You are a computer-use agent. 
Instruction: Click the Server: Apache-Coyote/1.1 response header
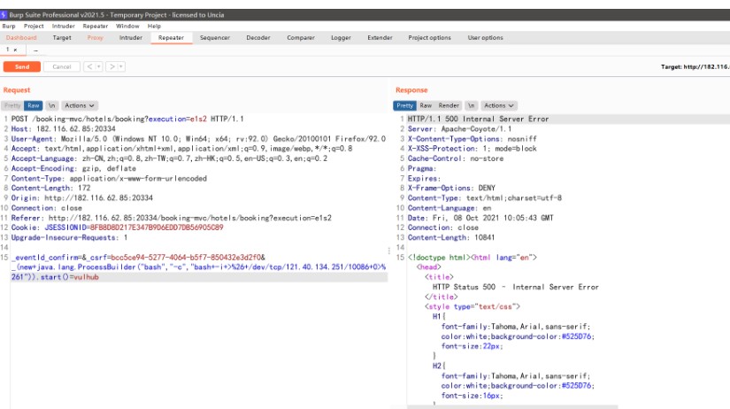tap(459, 128)
